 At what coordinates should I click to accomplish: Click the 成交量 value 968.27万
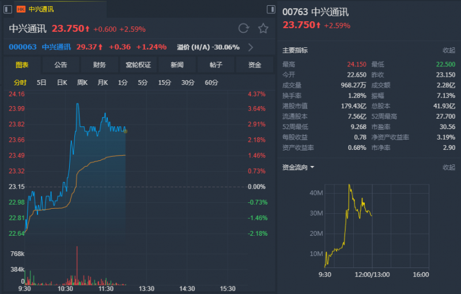[354, 85]
